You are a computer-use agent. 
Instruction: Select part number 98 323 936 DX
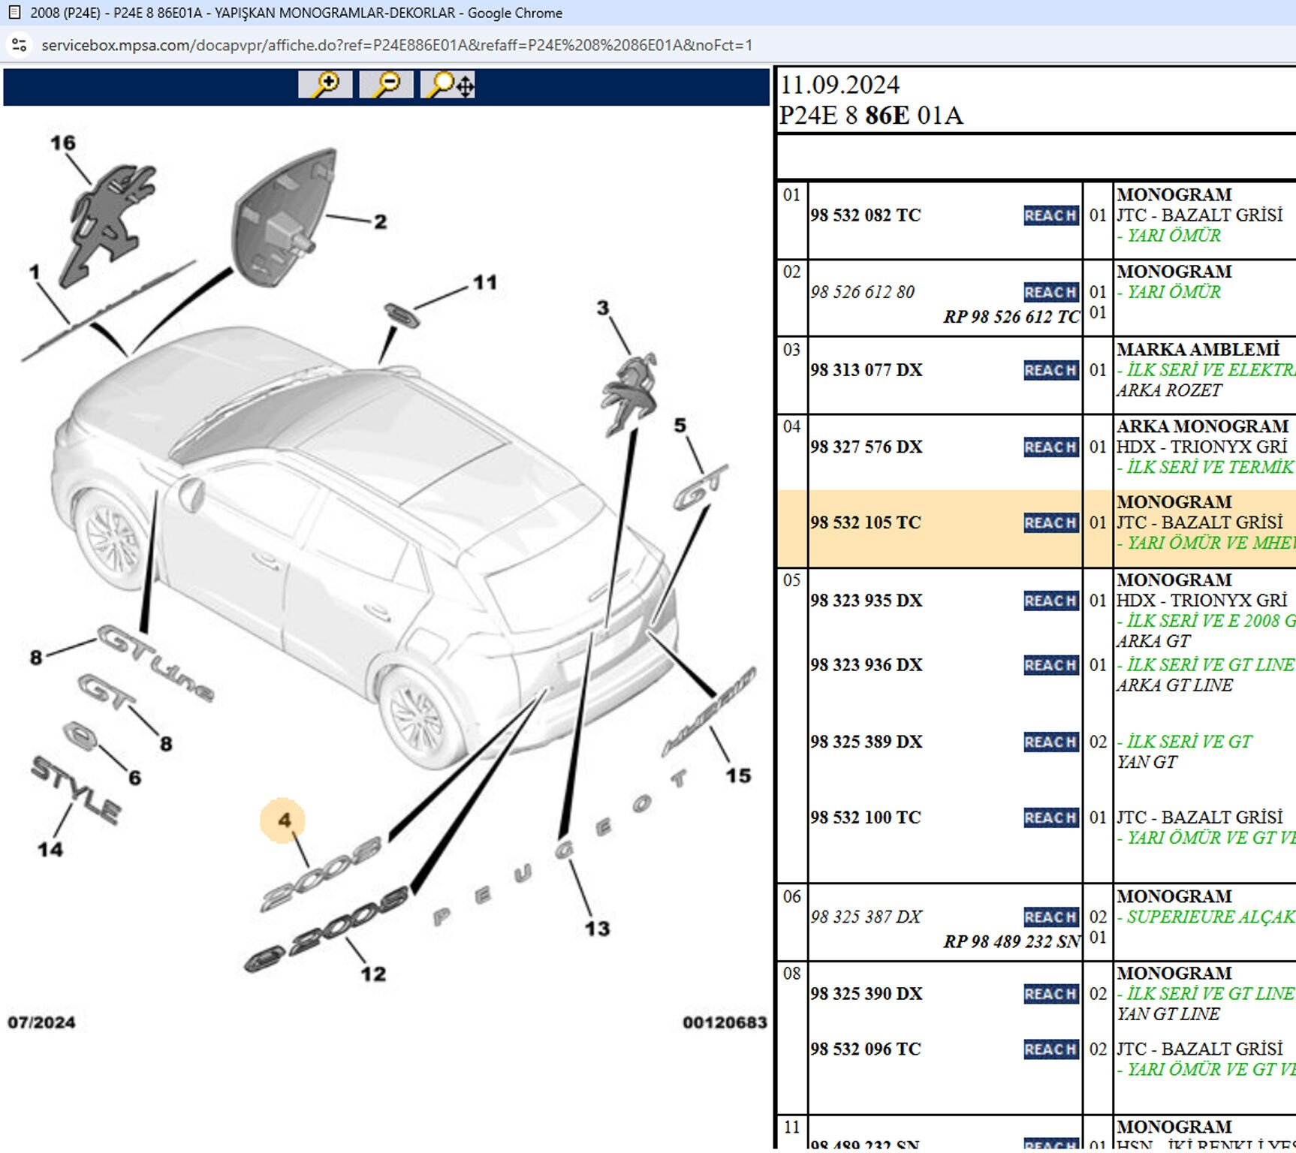pyautogui.click(x=866, y=665)
